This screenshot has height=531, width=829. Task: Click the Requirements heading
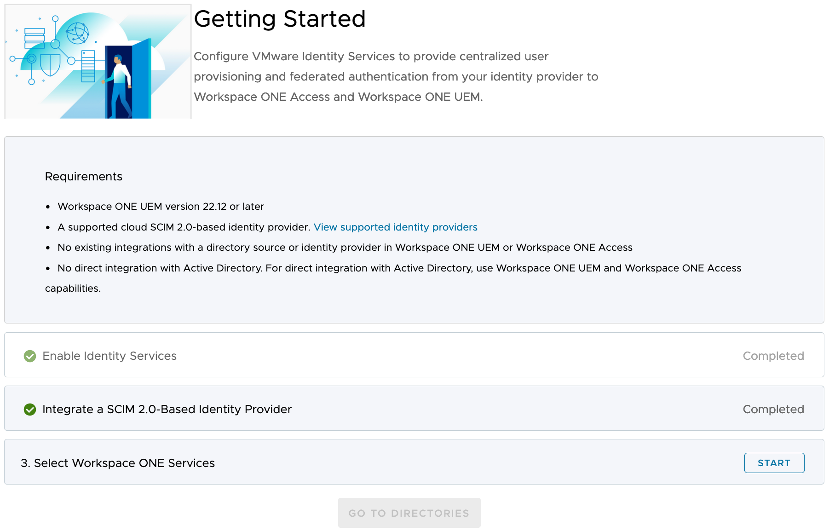(x=84, y=177)
